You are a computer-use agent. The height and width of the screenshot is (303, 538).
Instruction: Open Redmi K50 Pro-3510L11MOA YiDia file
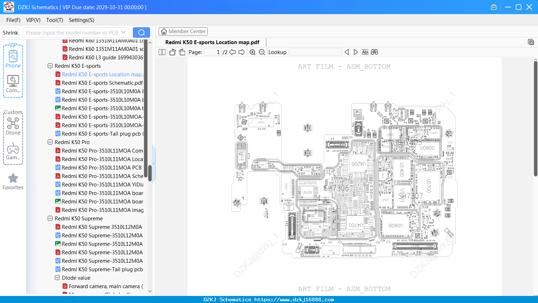click(99, 185)
